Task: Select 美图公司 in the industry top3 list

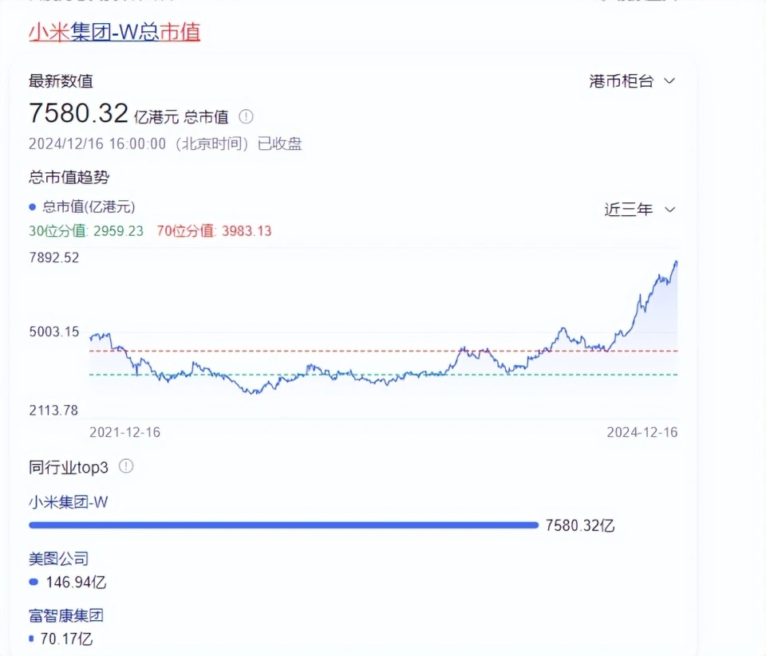Action: pyautogui.click(x=58, y=559)
